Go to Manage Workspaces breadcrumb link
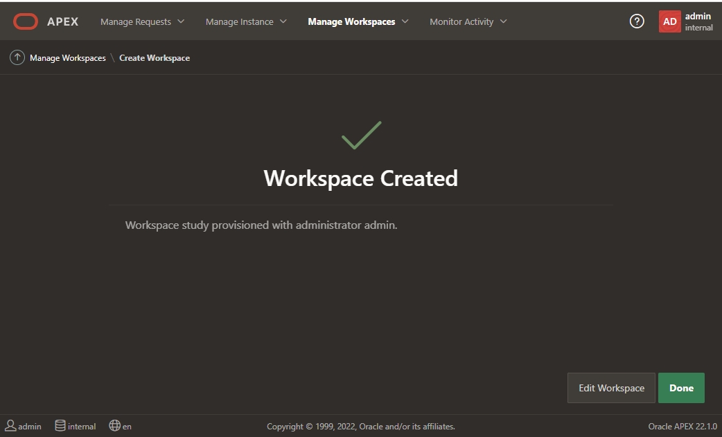Screen dimensions: 722x437 pyautogui.click(x=67, y=58)
